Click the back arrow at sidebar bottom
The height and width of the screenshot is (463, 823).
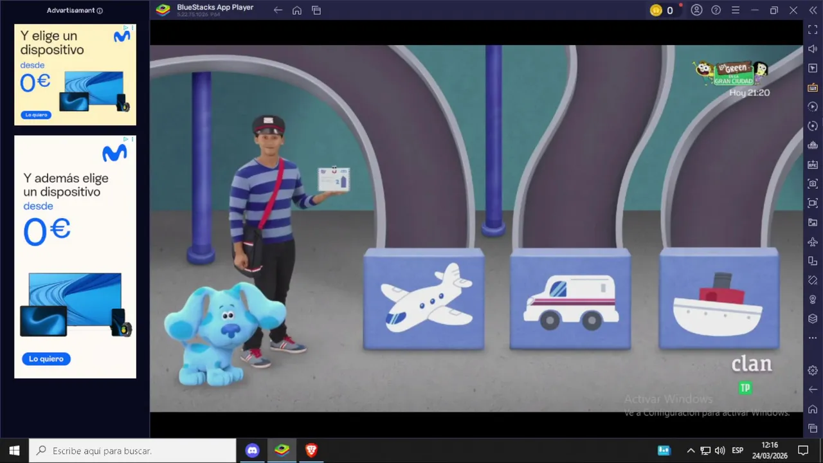813,390
